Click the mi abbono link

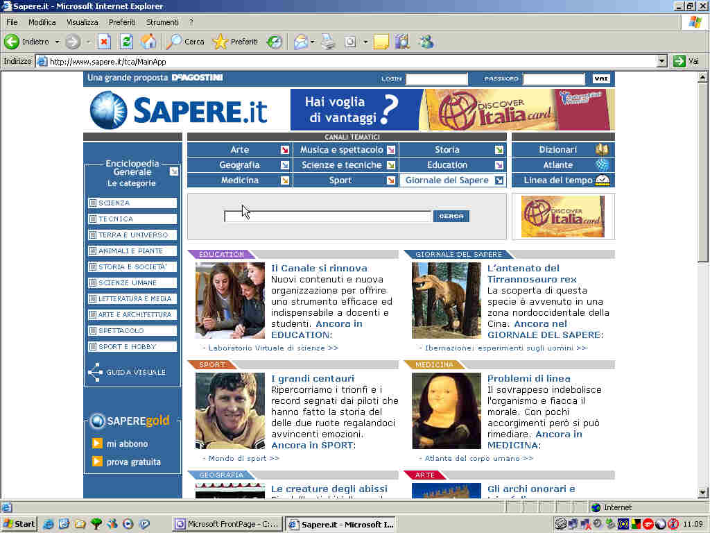coord(121,443)
